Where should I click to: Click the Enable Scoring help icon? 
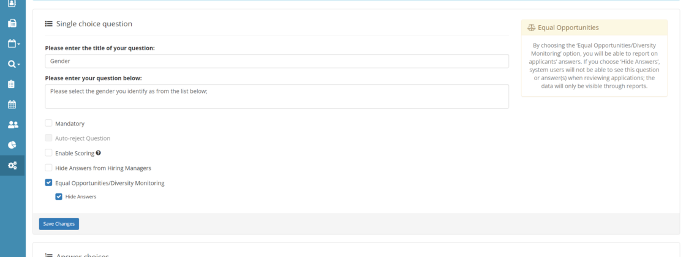pos(99,153)
